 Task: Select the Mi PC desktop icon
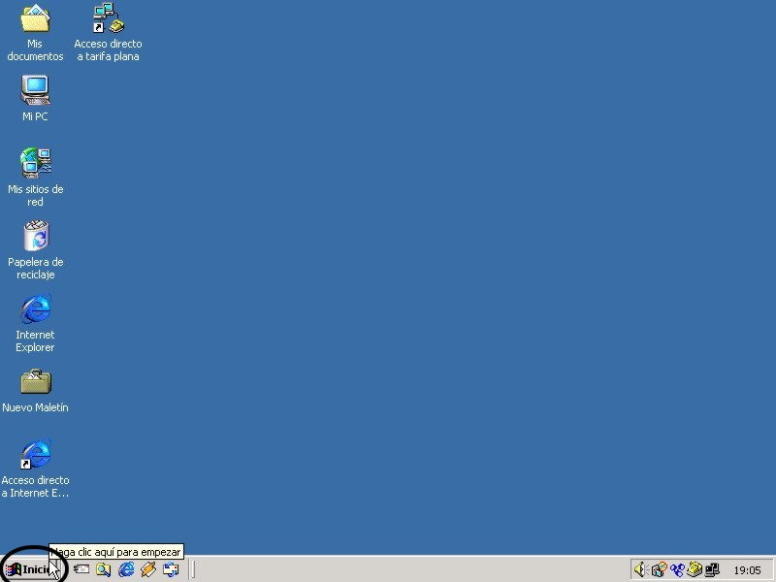point(35,99)
